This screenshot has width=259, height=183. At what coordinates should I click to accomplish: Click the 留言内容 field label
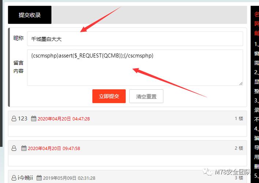(18, 67)
